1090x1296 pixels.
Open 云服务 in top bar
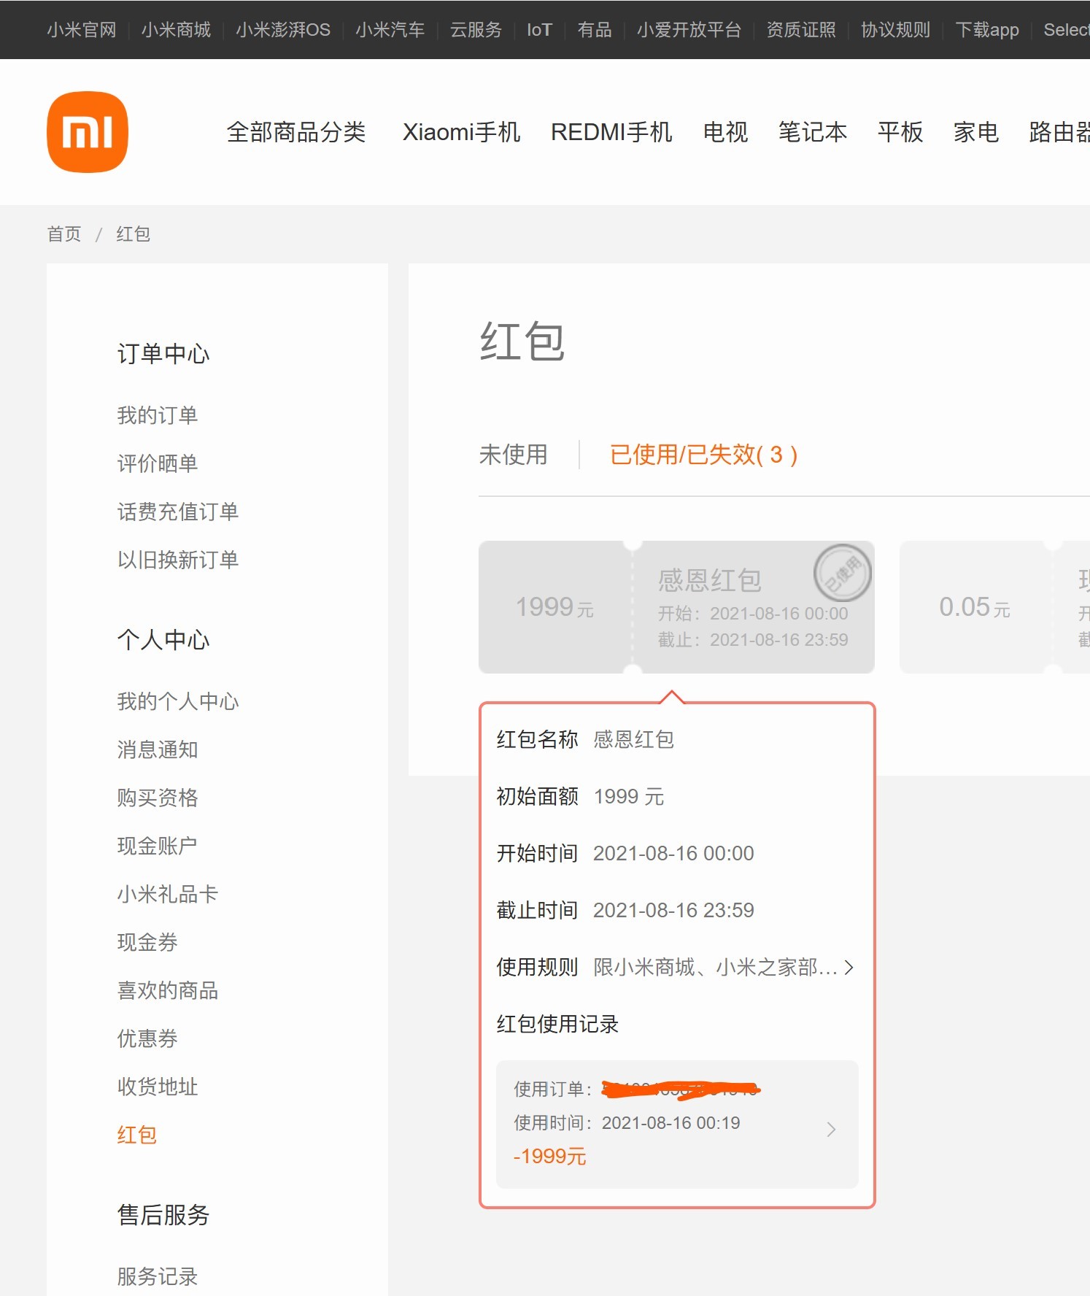pyautogui.click(x=476, y=30)
